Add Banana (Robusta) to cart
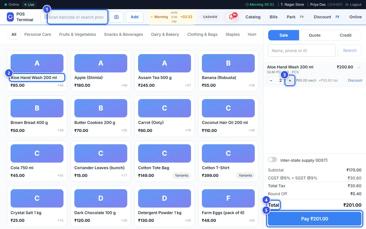Viewport: 366px width, 229px height. click(x=228, y=71)
